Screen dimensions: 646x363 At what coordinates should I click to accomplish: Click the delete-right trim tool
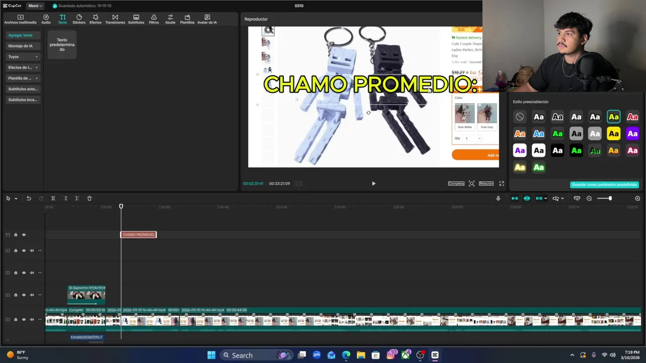pos(77,198)
